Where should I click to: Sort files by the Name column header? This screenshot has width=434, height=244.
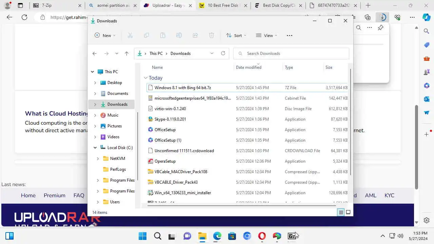point(157,67)
